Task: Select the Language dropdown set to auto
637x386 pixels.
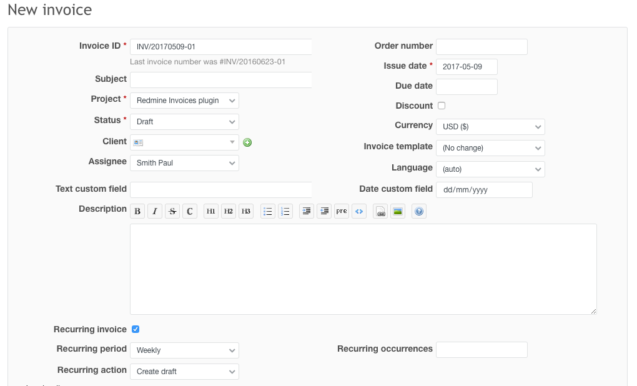Action: [x=490, y=169]
